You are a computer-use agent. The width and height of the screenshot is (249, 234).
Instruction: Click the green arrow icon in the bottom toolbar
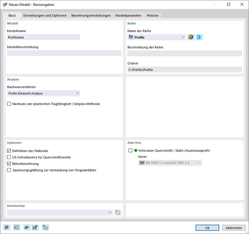pyautogui.click(x=27, y=227)
